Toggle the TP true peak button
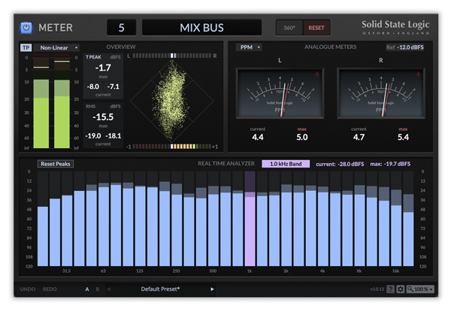Image resolution: width=451 pixels, height=312 pixels. 26,47
